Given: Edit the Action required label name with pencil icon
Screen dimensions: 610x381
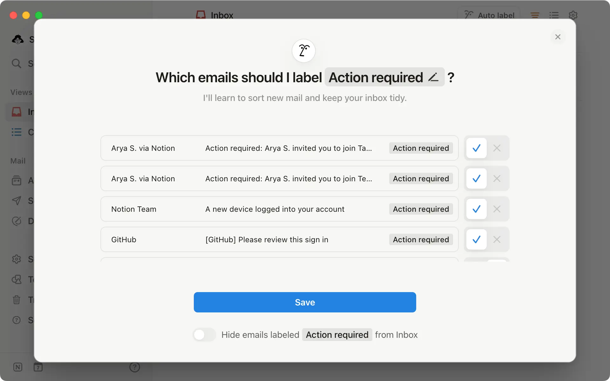Looking at the screenshot, I should point(433,77).
